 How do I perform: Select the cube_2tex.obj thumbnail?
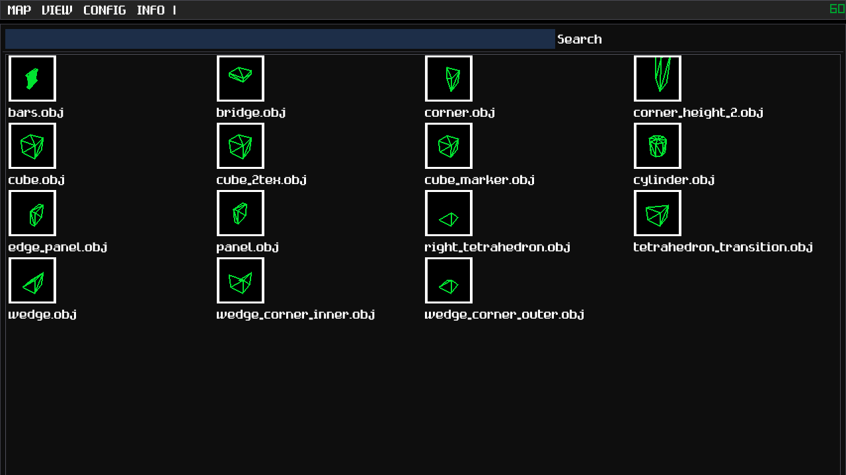tap(241, 146)
